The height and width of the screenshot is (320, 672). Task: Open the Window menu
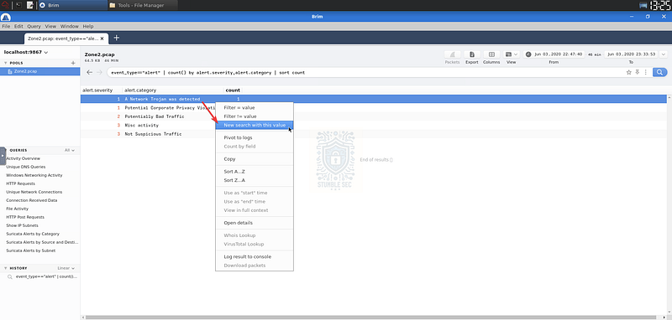click(x=70, y=26)
